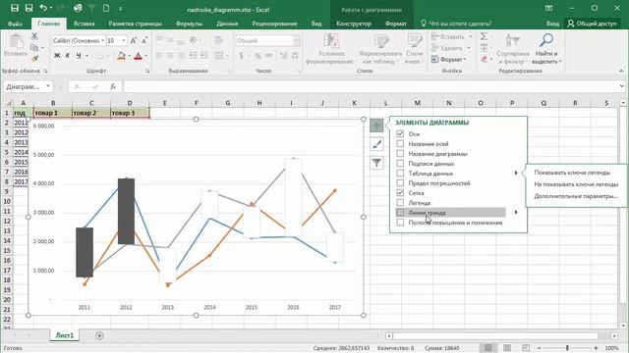The width and height of the screenshot is (629, 353).
Task: Check the Названия осей checkbox
Action: tap(400, 143)
